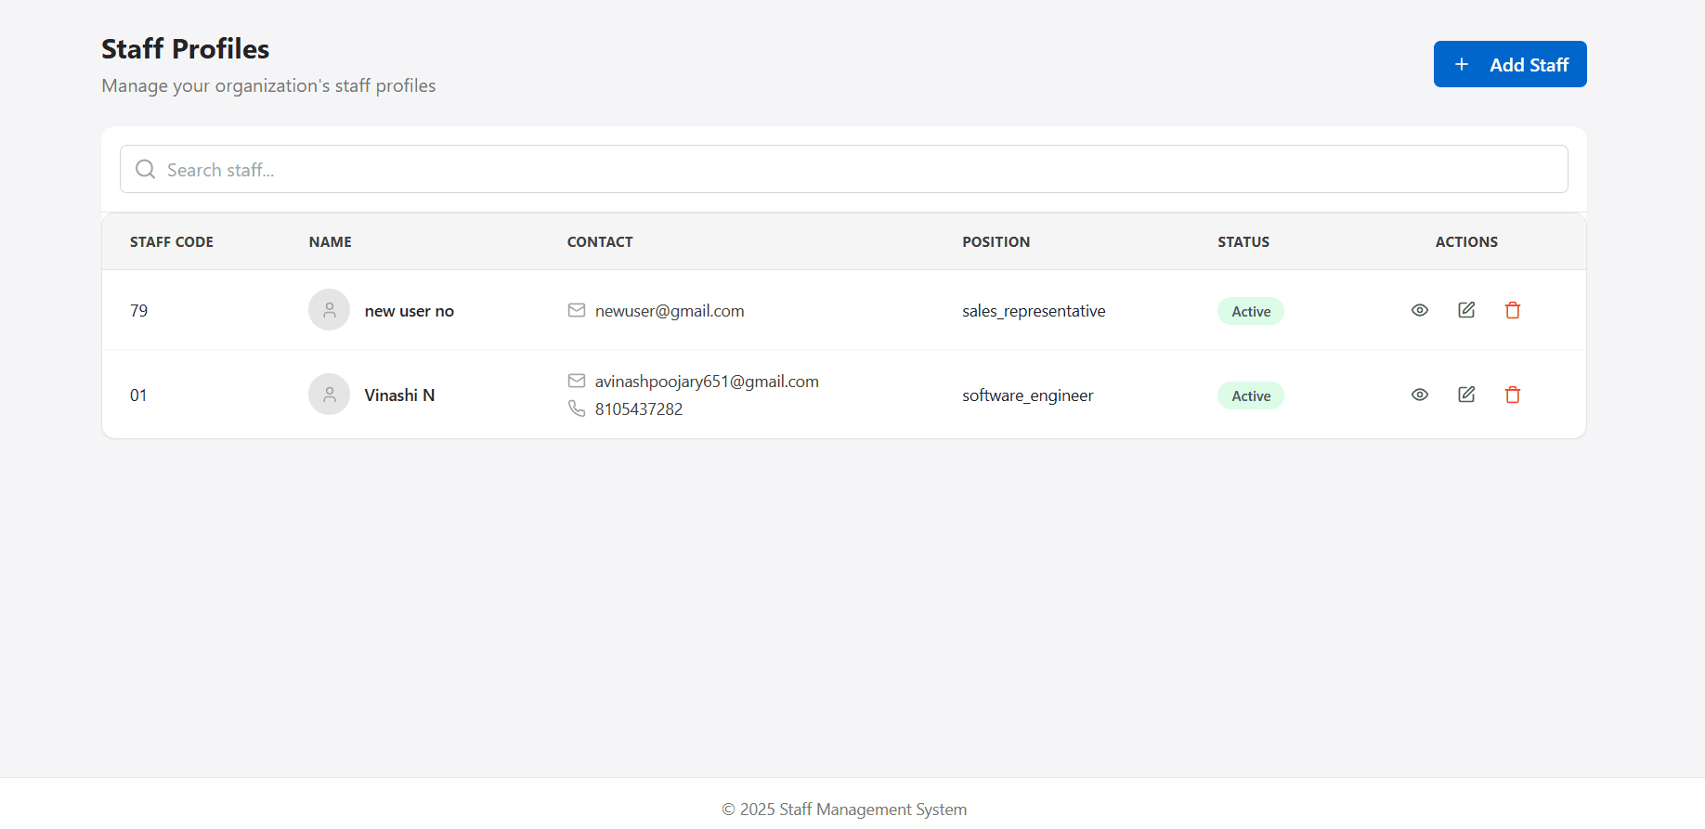Screen dimensions: 1705x829
Task: Select the NAME column header
Action: tap(331, 241)
